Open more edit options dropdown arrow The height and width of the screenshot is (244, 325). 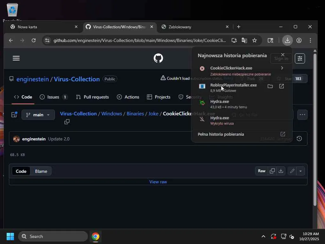pyautogui.click(x=301, y=171)
